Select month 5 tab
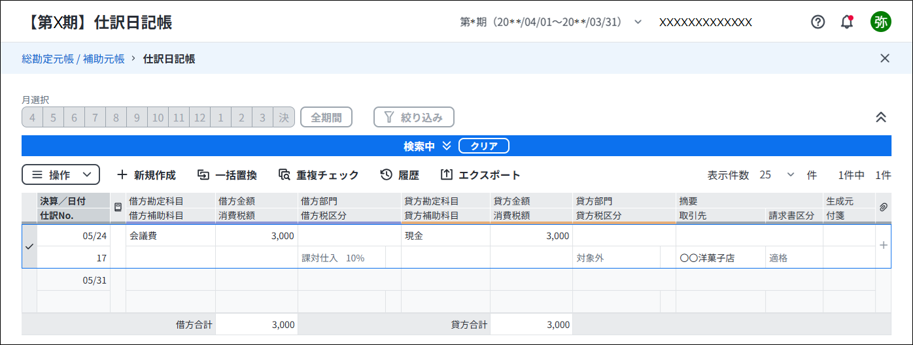Screen dimensions: 913x345 [54, 118]
